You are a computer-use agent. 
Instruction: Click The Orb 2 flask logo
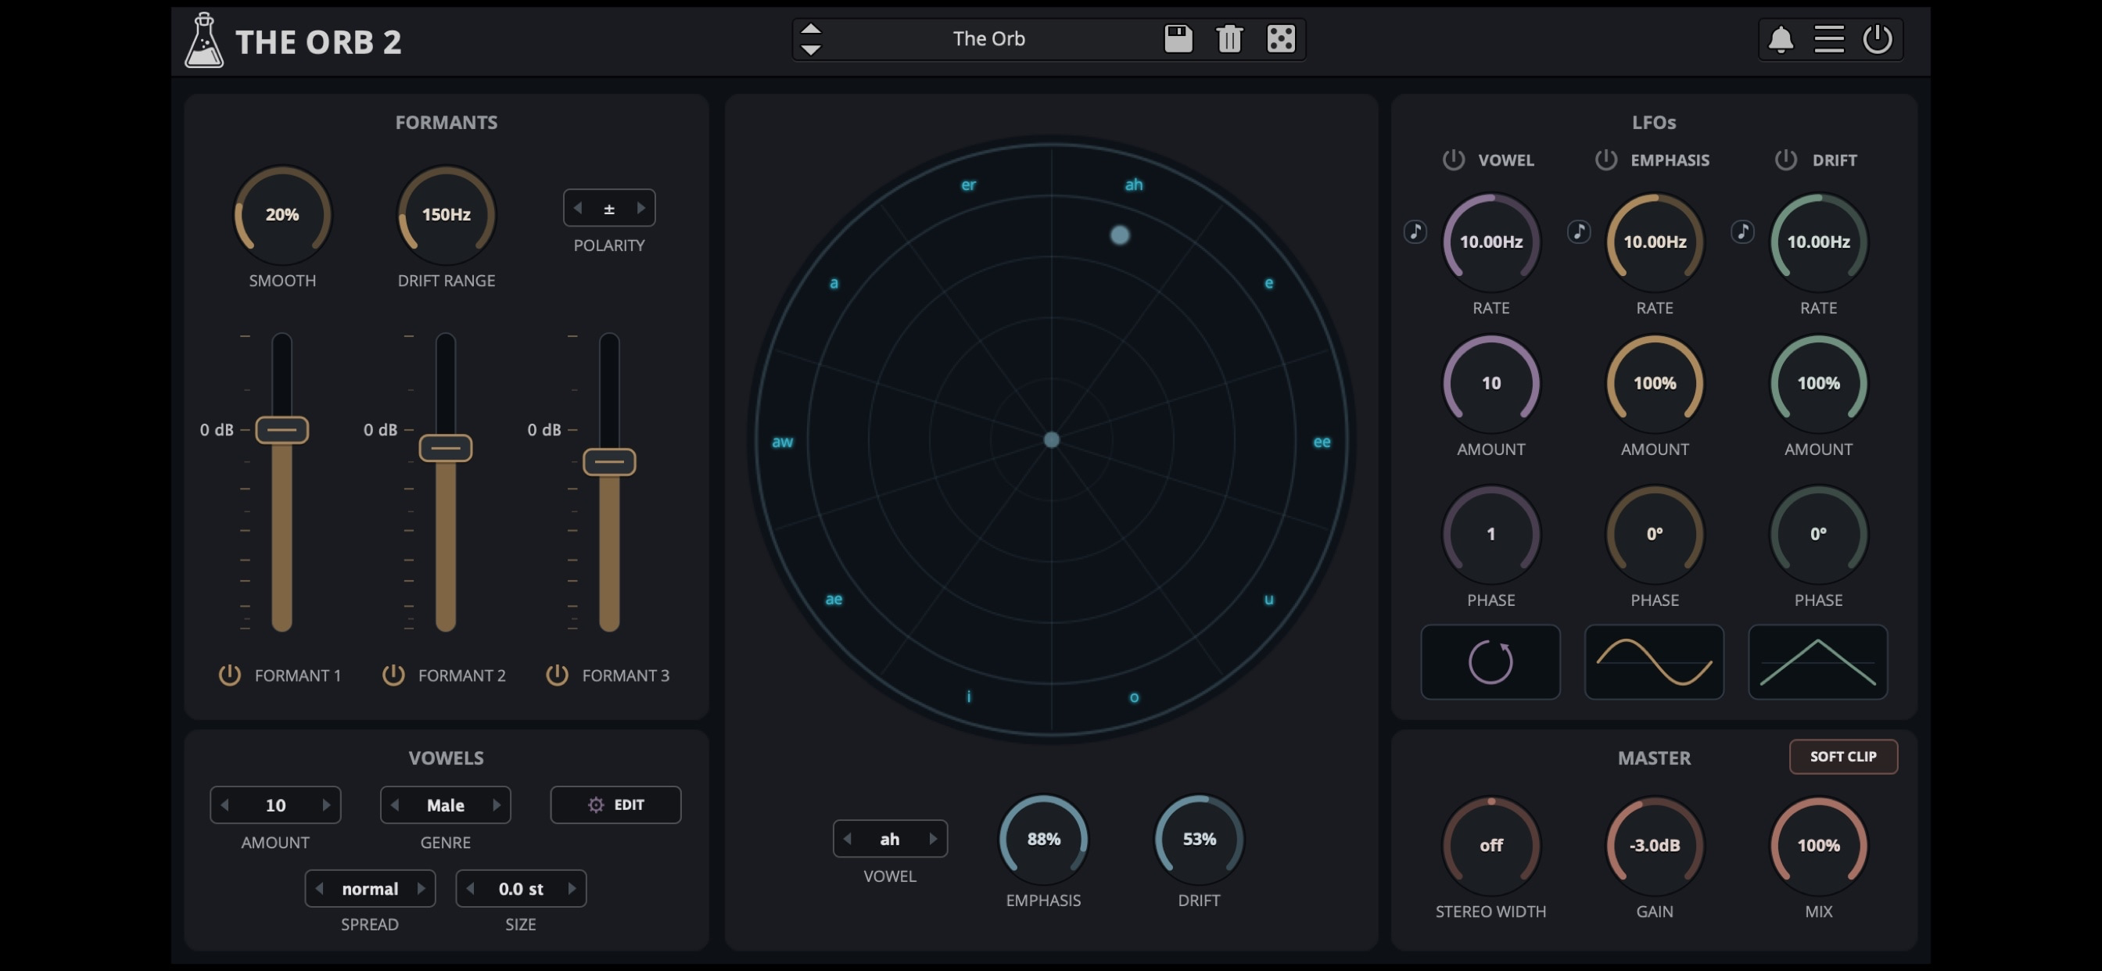coord(203,40)
